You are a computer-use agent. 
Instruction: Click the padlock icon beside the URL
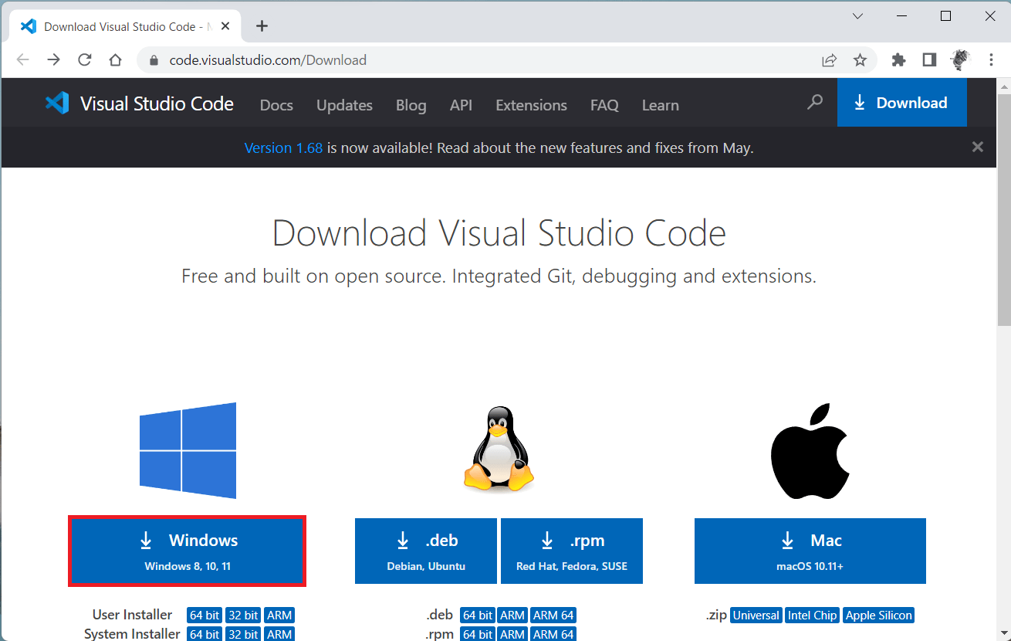pos(153,59)
